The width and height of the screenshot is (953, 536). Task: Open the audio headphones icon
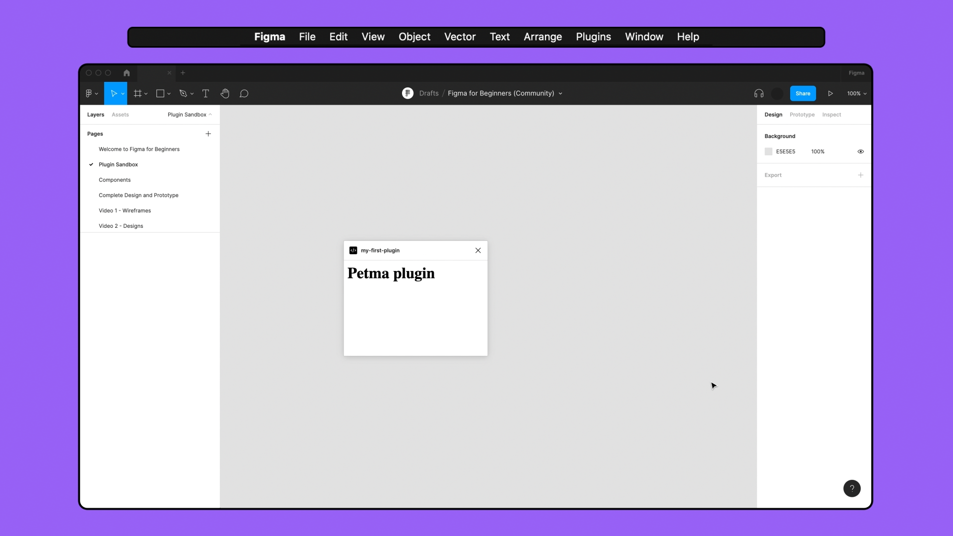coord(758,93)
